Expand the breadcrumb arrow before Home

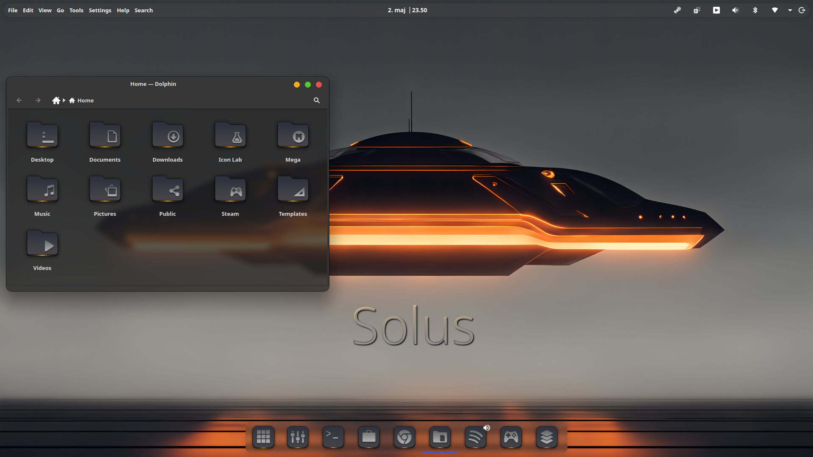click(x=64, y=100)
